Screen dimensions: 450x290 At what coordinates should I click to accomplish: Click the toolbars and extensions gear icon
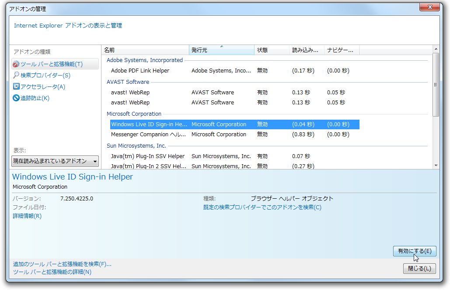tap(16, 64)
